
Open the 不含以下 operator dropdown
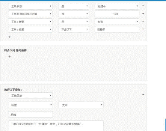coord(73,29)
